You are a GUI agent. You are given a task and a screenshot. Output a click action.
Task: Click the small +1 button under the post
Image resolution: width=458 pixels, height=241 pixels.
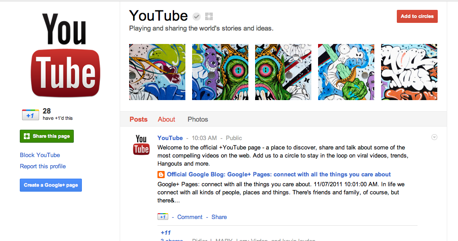pyautogui.click(x=163, y=216)
